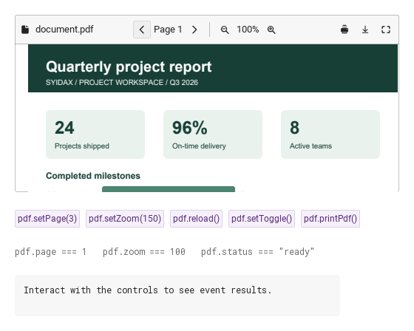Click the pdf.zoom === 100 status text

pos(144,252)
